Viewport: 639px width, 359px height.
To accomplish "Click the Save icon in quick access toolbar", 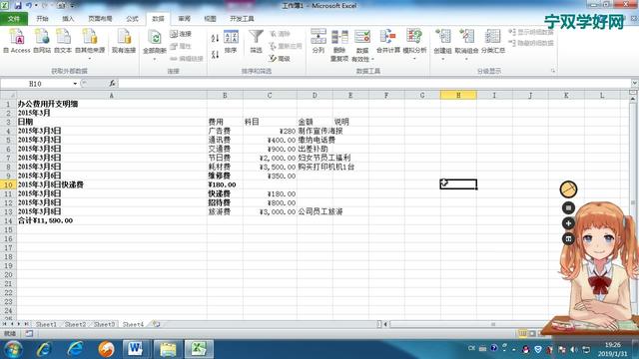I will tap(18, 5).
